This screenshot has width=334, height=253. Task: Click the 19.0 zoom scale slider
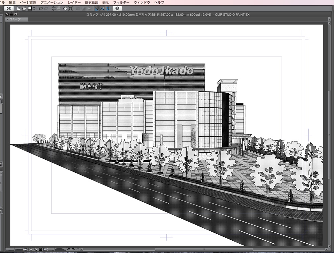[17, 249]
